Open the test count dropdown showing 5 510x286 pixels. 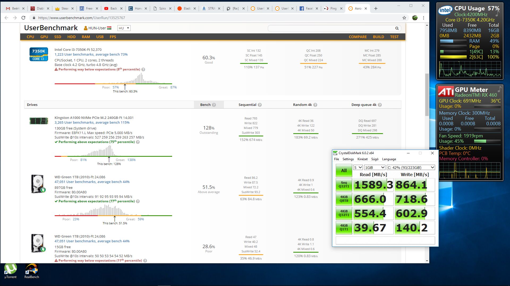(x=358, y=168)
